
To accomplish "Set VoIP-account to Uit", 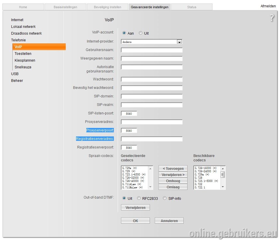I will coord(141,33).
